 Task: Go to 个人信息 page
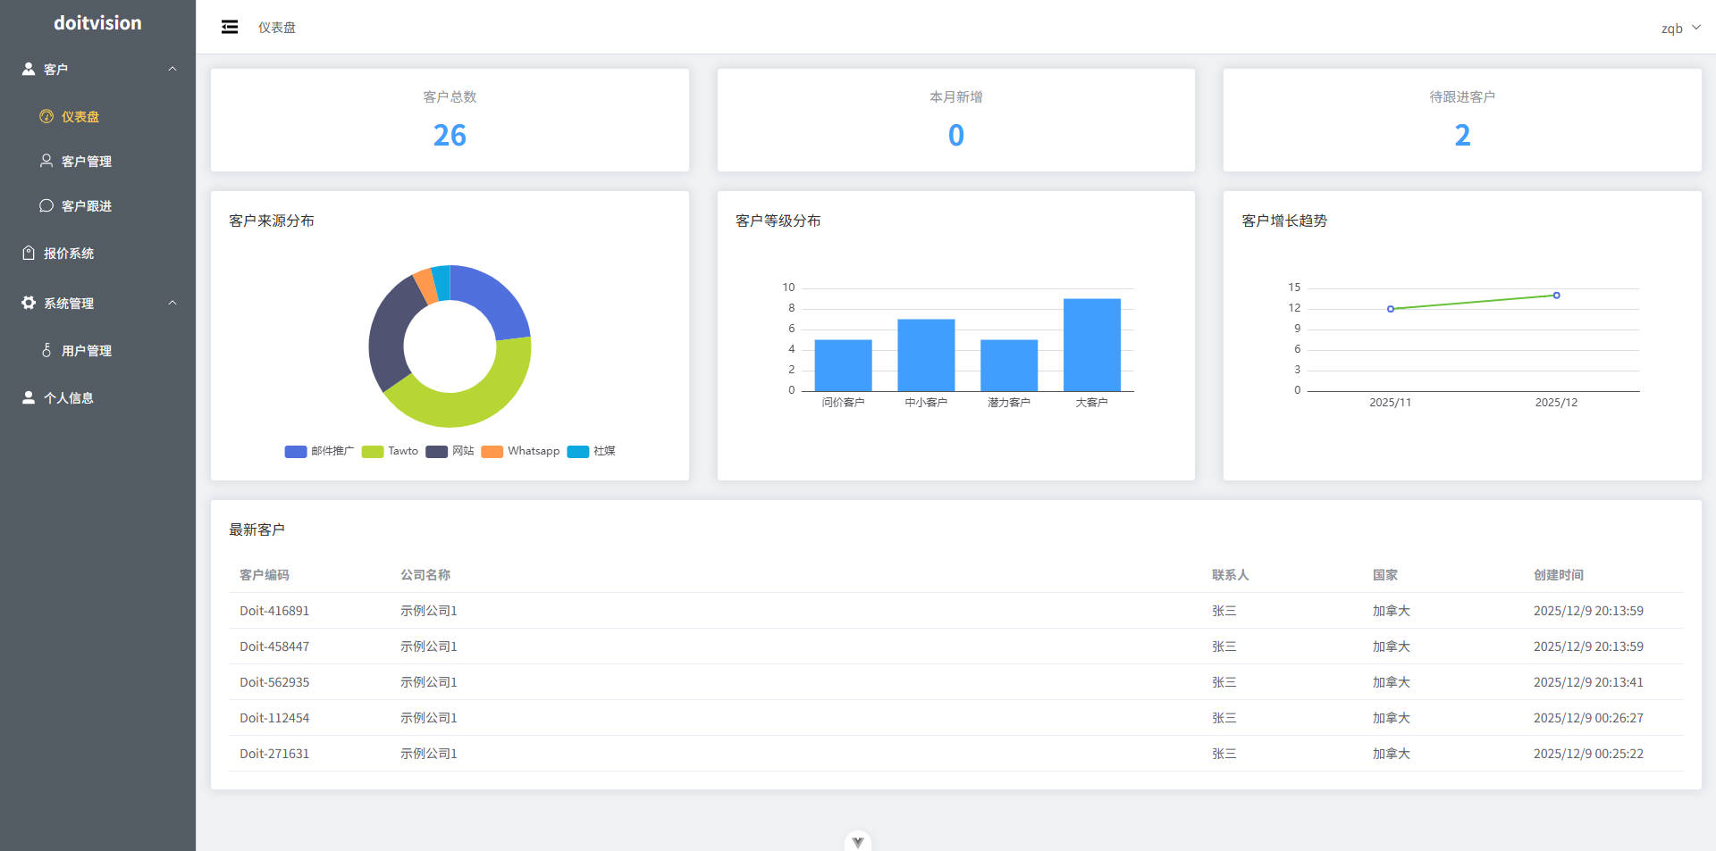[97, 397]
